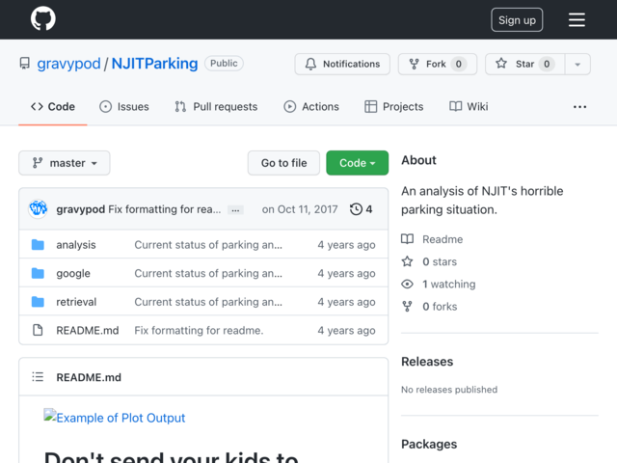Open the GitHub homepage logo

42,18
